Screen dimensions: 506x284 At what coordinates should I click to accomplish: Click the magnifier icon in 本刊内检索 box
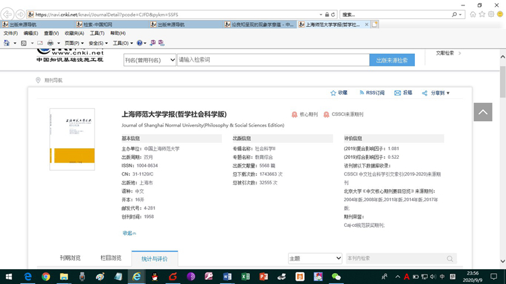point(450,258)
